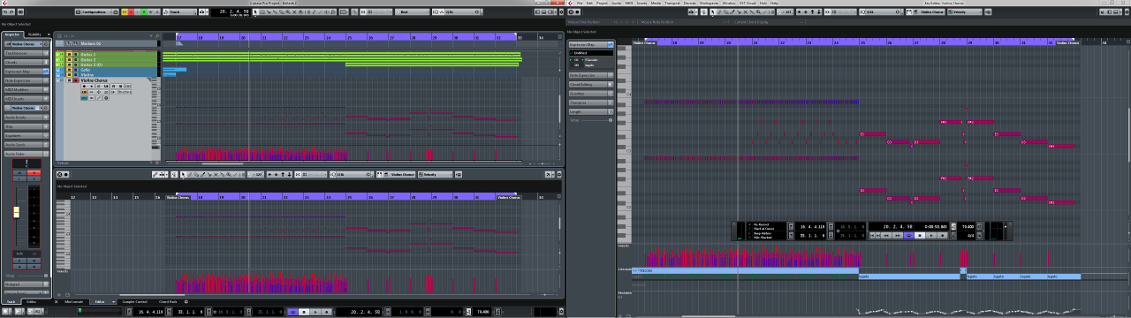Click the tempo value field in transport bar
The height and width of the screenshot is (318, 1131).
pyautogui.click(x=482, y=312)
